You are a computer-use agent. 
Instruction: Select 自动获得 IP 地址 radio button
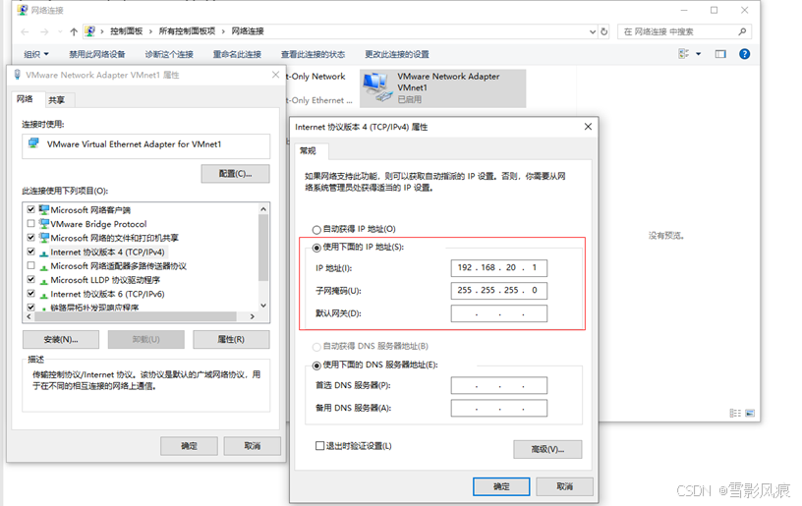pos(316,230)
